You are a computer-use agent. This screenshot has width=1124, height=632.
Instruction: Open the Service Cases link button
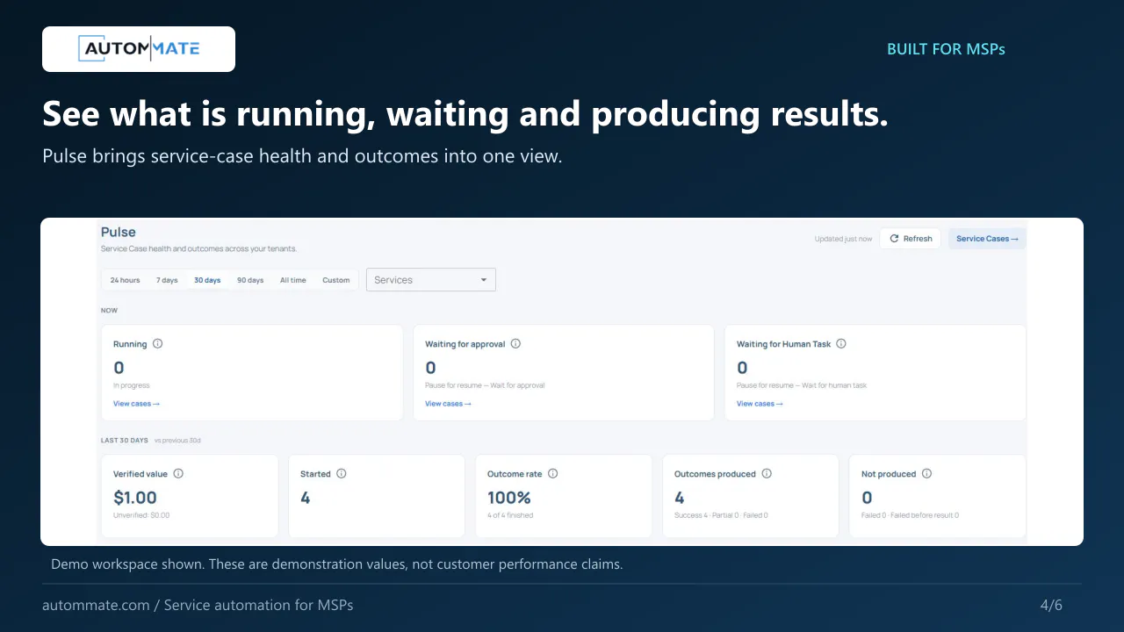pyautogui.click(x=987, y=239)
